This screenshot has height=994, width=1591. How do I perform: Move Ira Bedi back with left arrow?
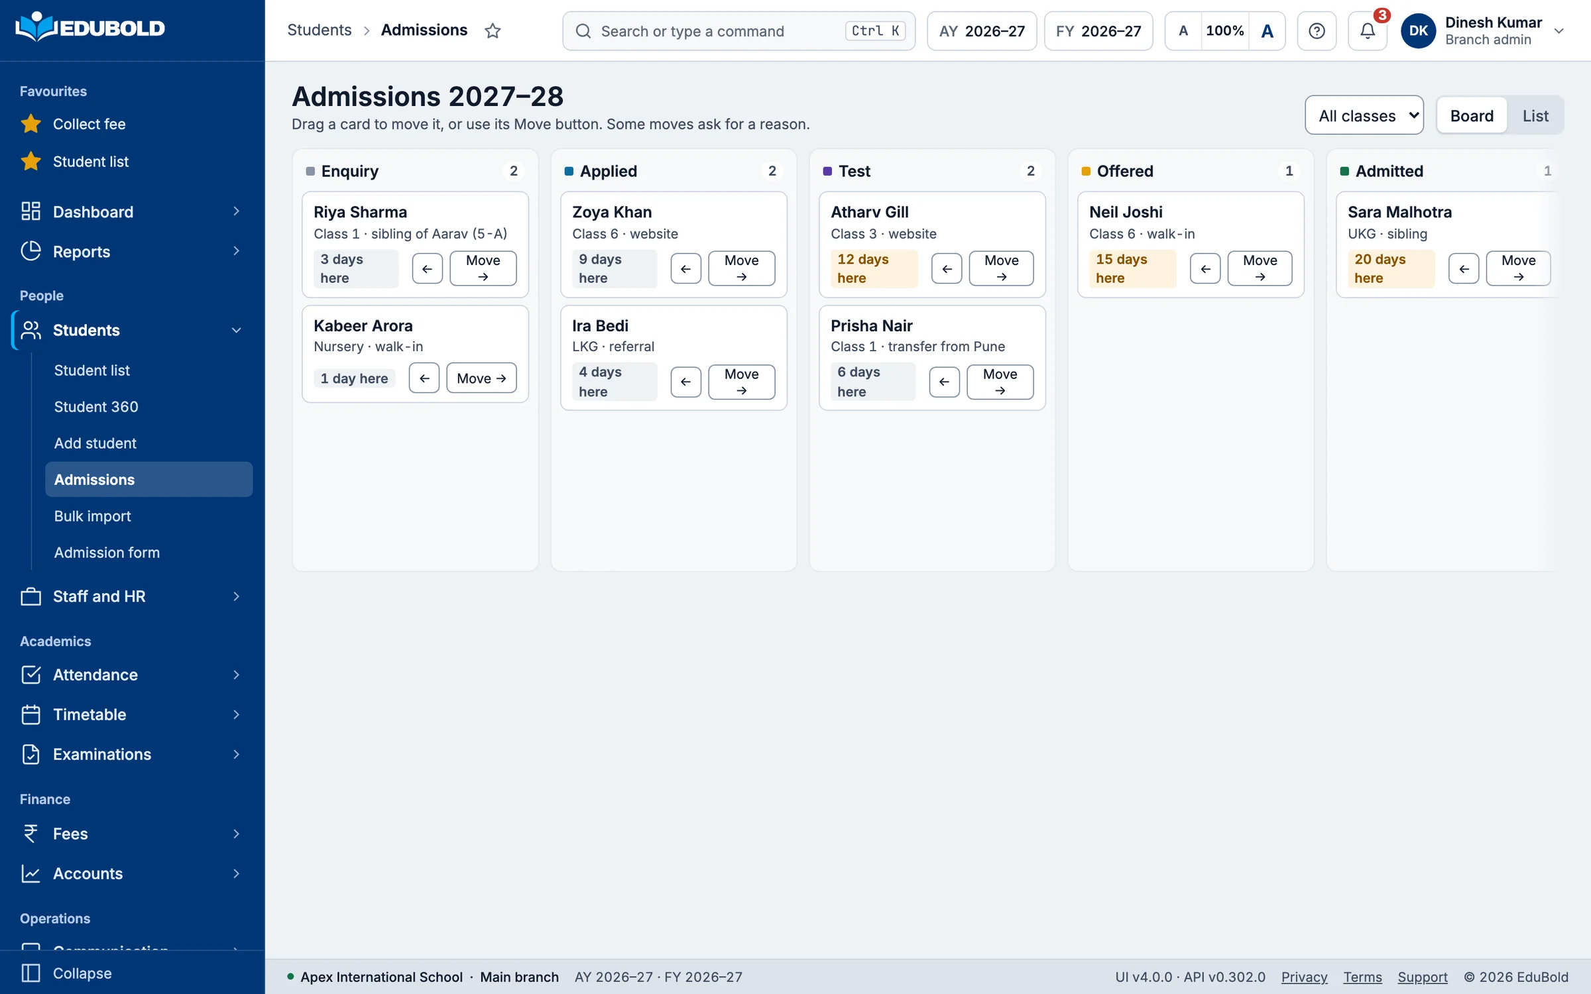tap(685, 382)
